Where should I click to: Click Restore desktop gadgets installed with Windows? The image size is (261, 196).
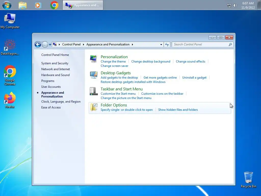133,82
